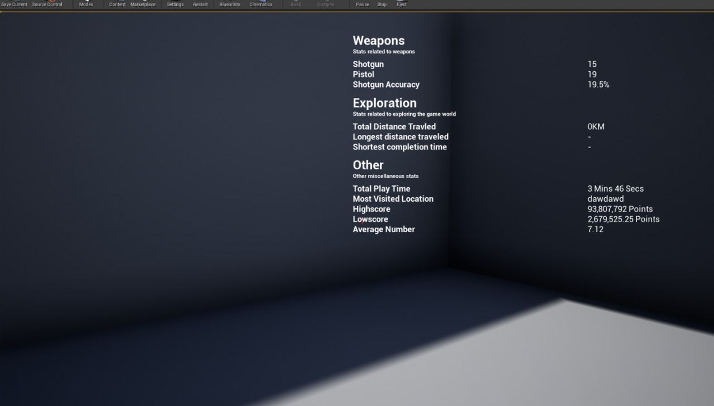
Task: Pause the running game simulation
Action: pos(363,4)
